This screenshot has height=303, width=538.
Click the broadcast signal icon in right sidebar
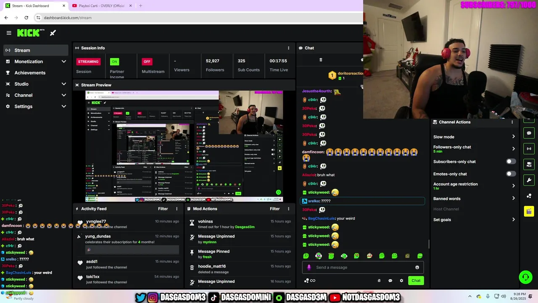(529, 149)
